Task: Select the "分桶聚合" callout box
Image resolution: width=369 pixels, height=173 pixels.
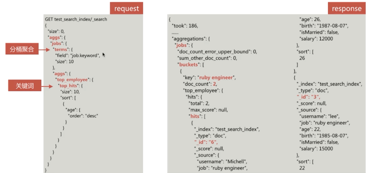Action: 22,49
